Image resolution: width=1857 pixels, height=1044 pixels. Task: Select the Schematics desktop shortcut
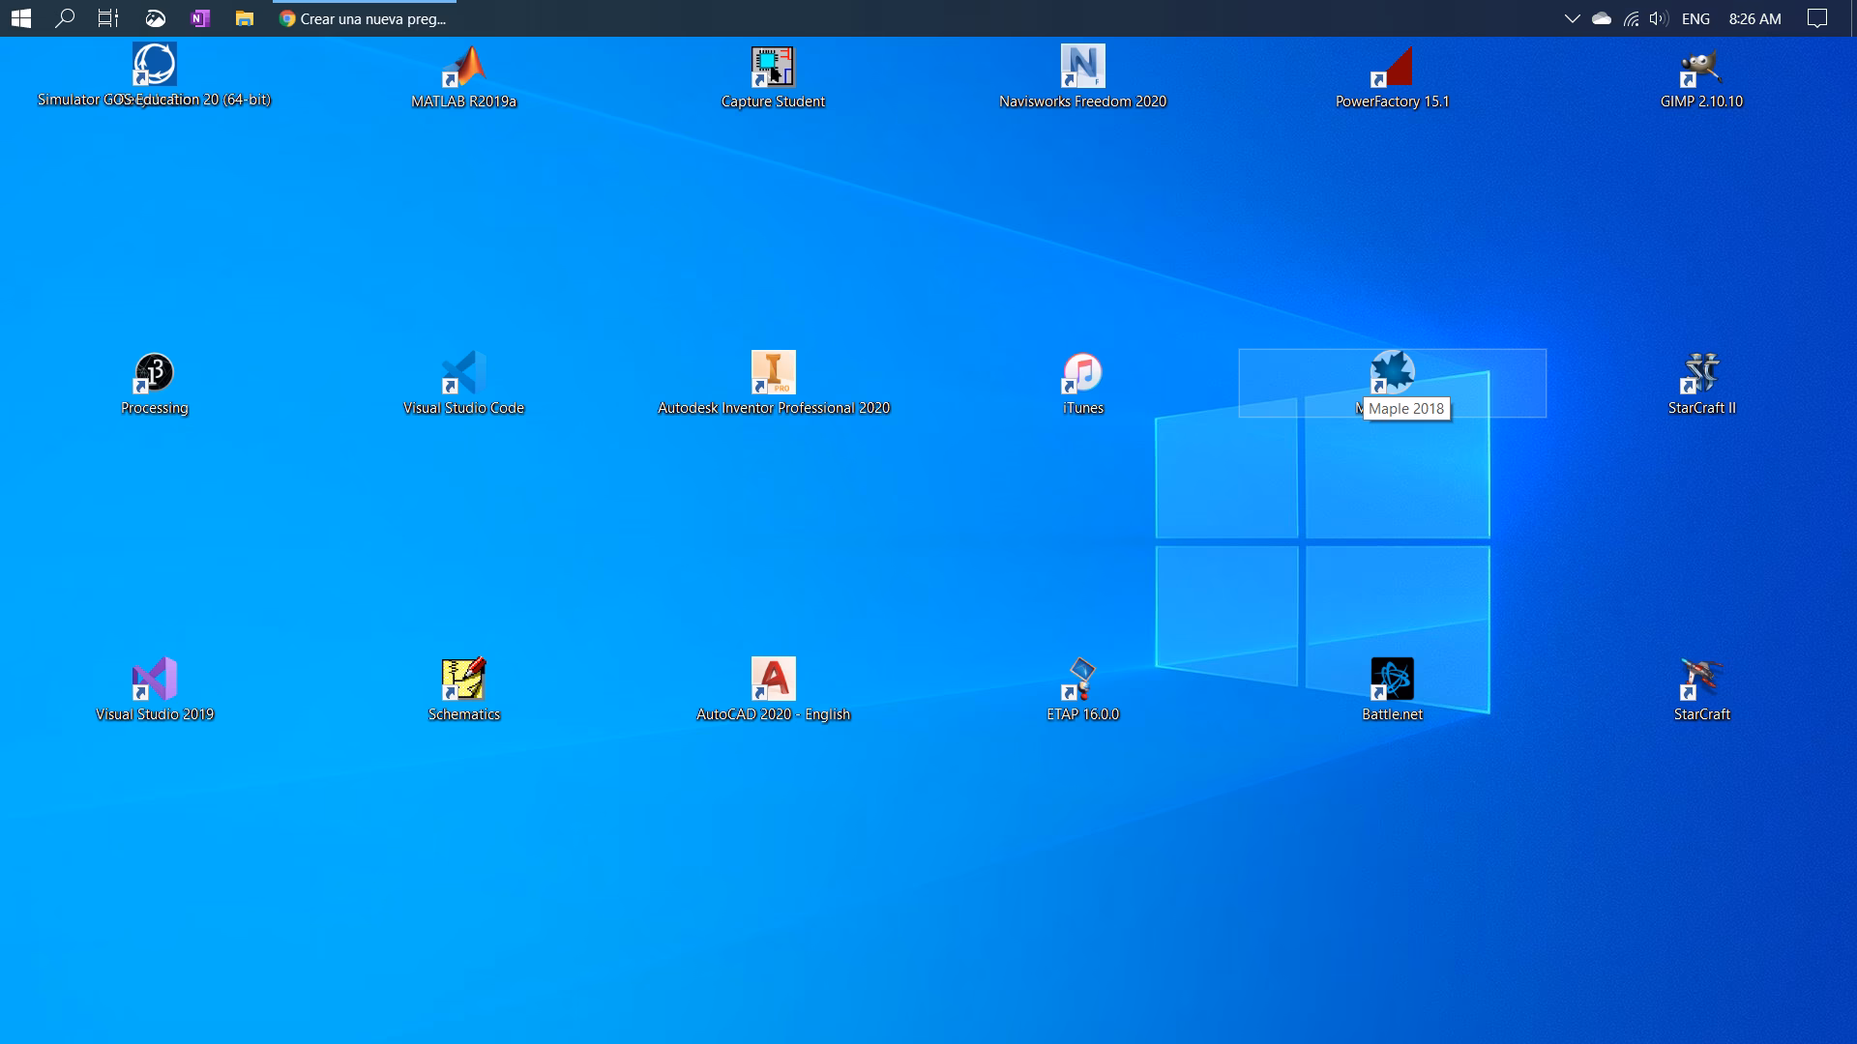click(464, 690)
